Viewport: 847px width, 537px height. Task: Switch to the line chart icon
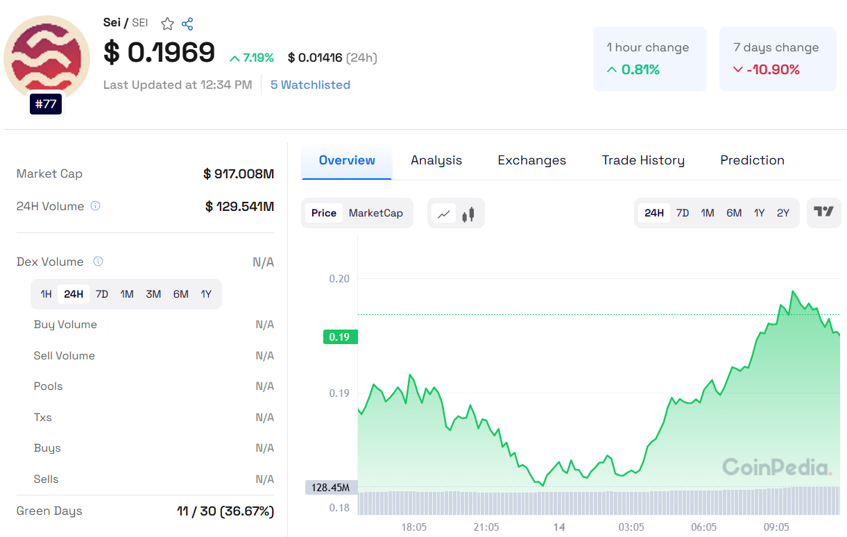click(x=444, y=214)
